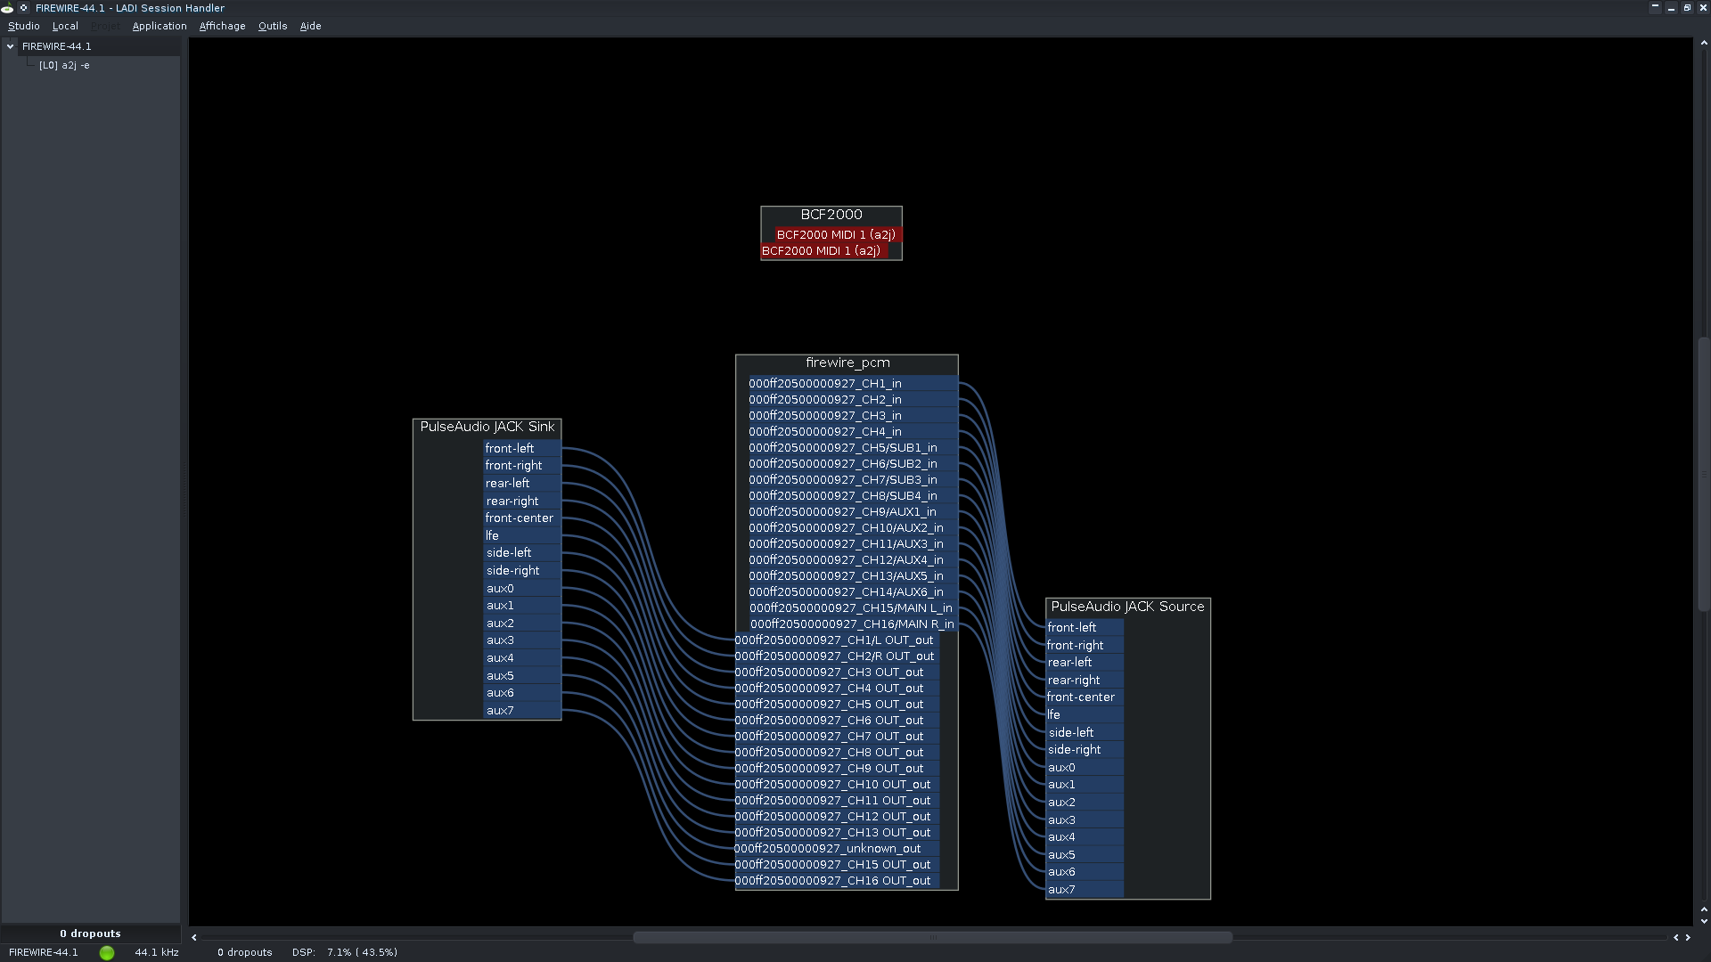Click right arrow of horizontal scrollbar
This screenshot has width=1711, height=962.
tap(1688, 937)
